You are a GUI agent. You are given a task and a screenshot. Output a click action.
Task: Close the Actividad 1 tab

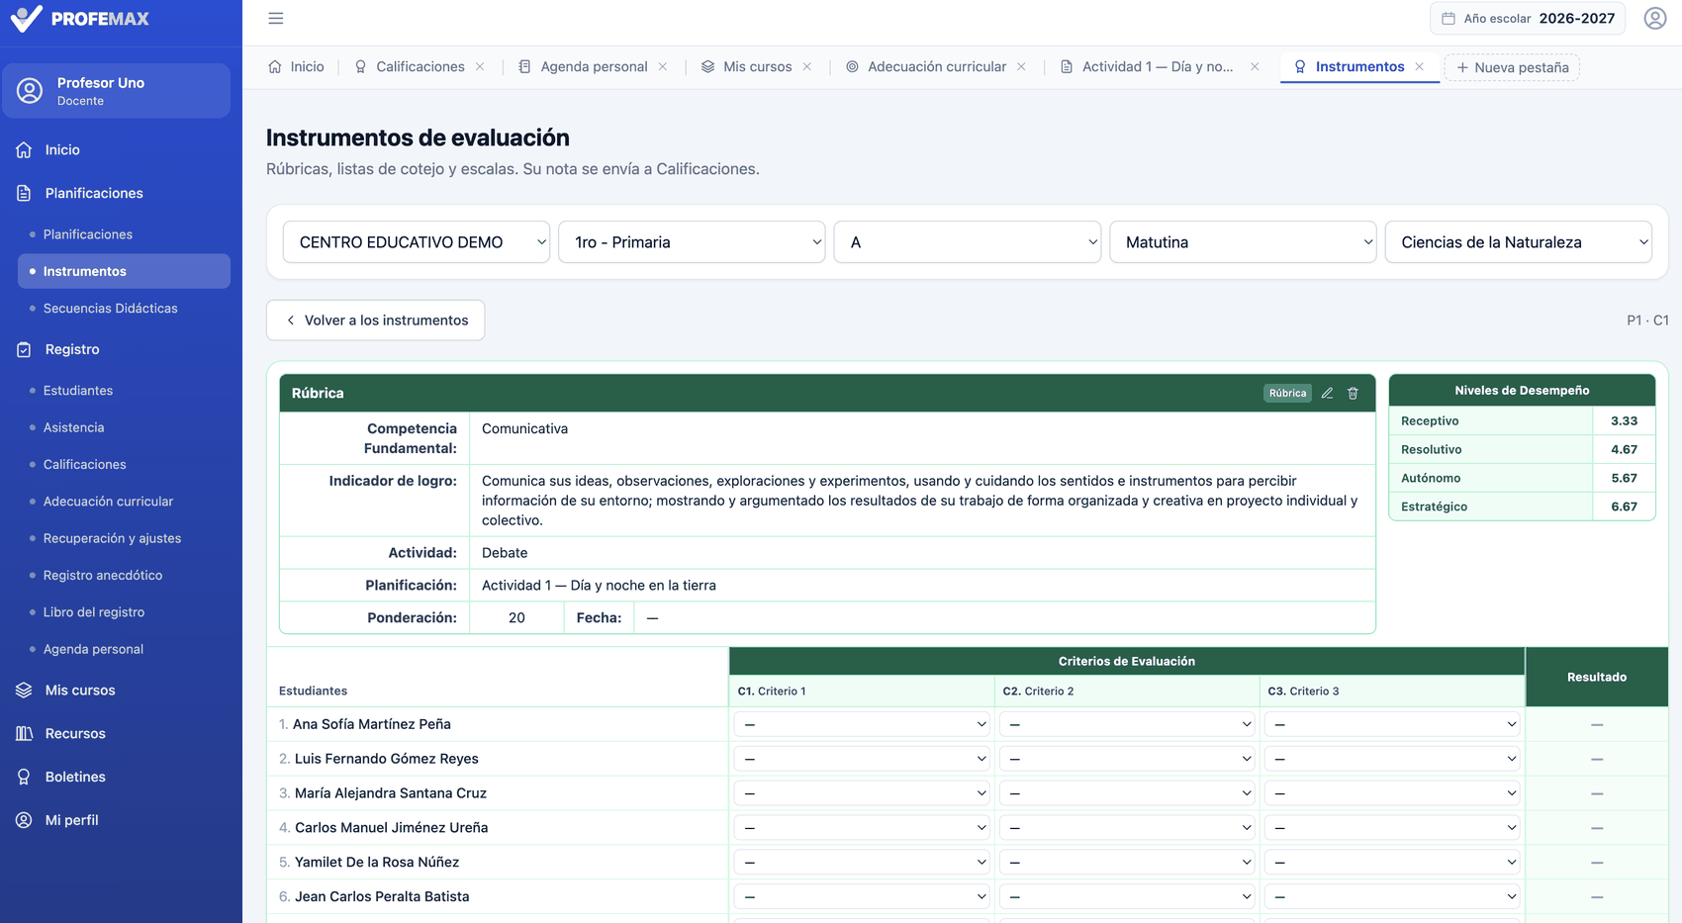pyautogui.click(x=1255, y=66)
